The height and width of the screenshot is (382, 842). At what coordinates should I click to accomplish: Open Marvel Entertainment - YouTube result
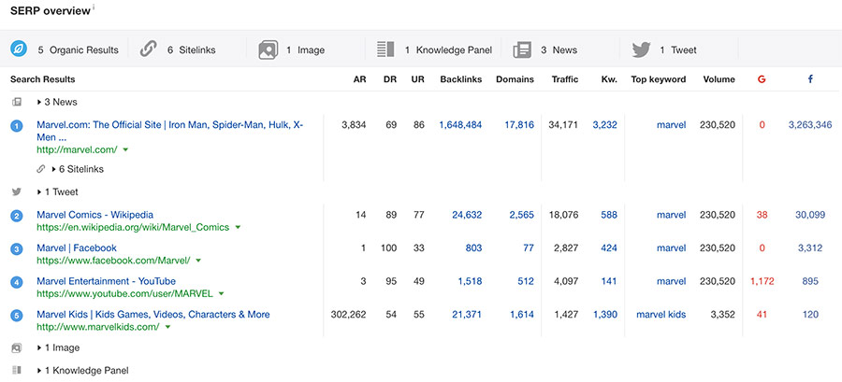click(x=106, y=281)
